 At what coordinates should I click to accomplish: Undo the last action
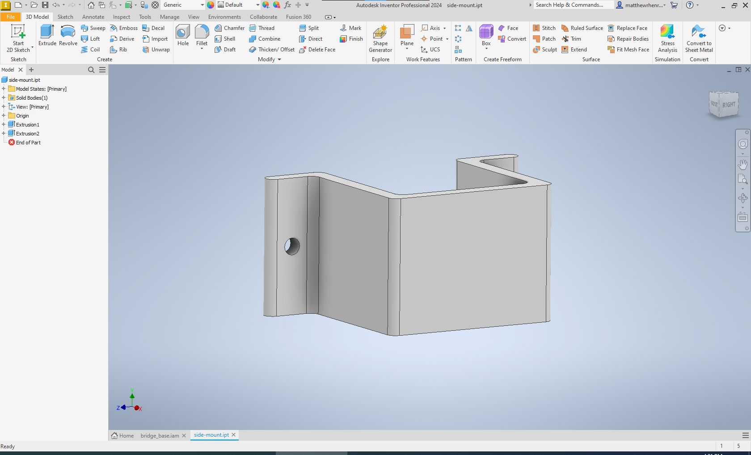(56, 5)
